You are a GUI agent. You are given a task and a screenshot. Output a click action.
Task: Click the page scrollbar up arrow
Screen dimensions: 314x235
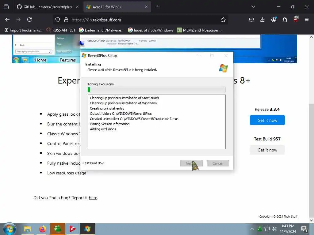(x=311, y=37)
